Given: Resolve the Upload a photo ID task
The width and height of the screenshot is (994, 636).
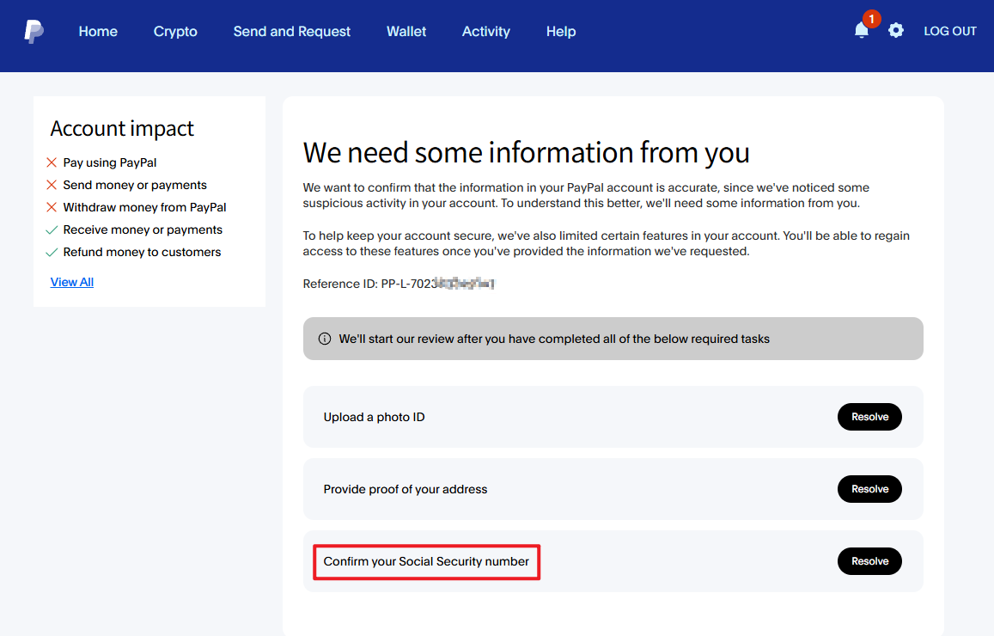Looking at the screenshot, I should click(869, 417).
